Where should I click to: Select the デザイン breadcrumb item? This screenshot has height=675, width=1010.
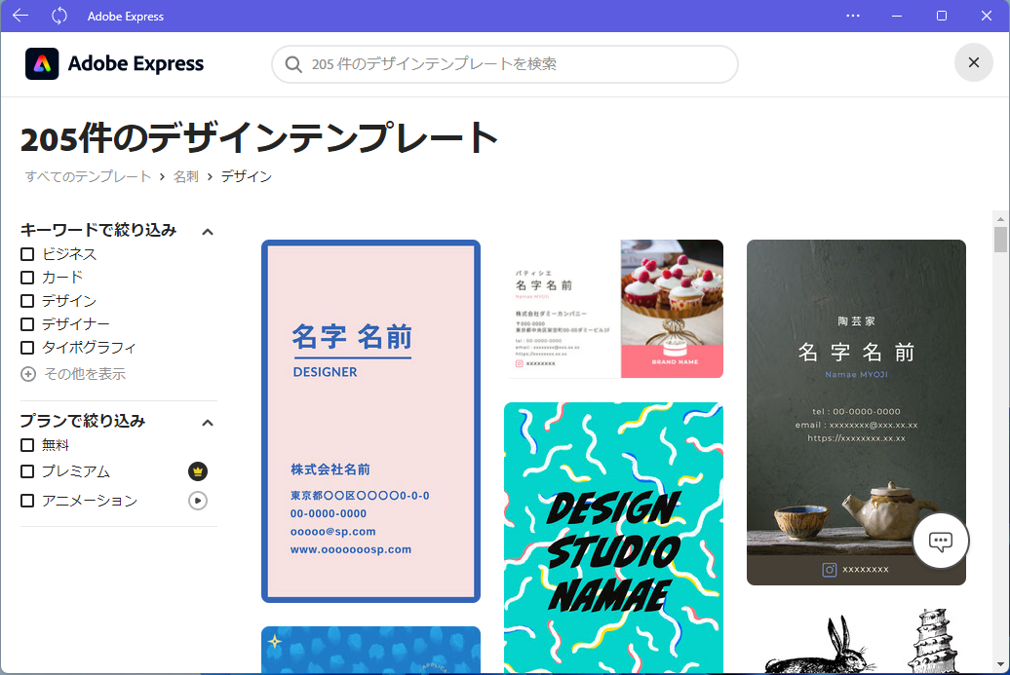coord(247,176)
